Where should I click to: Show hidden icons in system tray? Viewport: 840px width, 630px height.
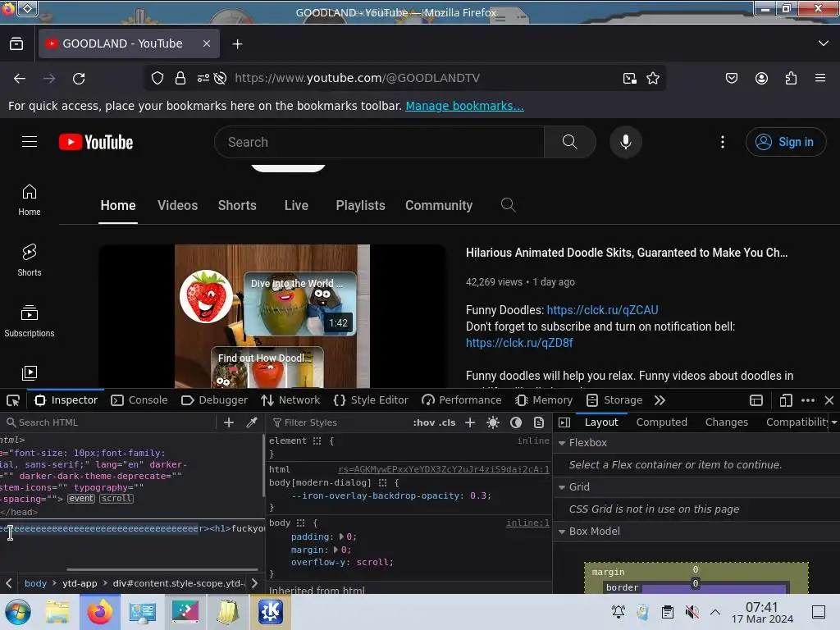[x=715, y=612]
